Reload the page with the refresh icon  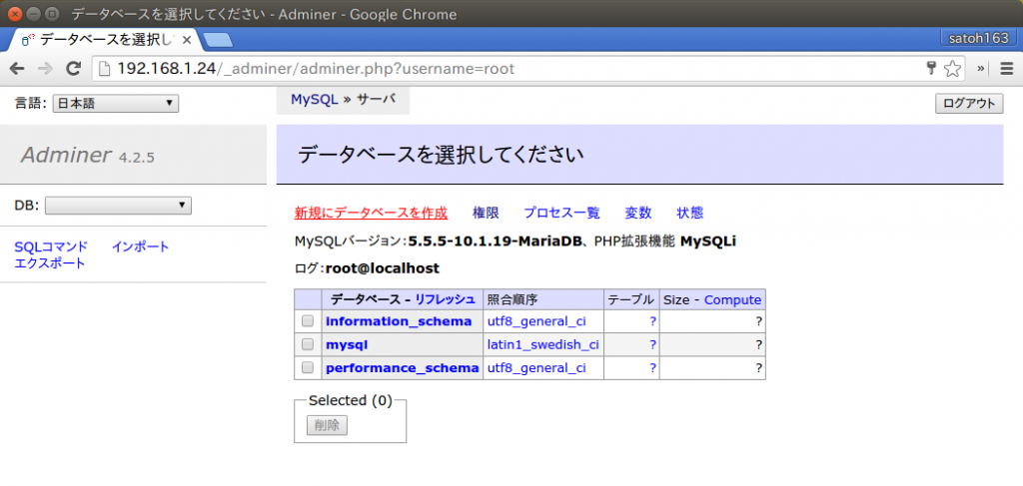point(74,69)
